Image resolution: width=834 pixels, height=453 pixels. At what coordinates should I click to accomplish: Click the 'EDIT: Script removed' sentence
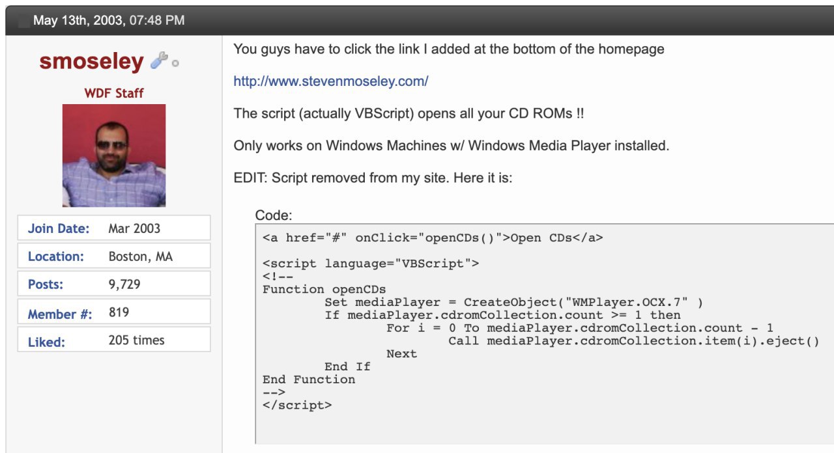[x=373, y=177]
